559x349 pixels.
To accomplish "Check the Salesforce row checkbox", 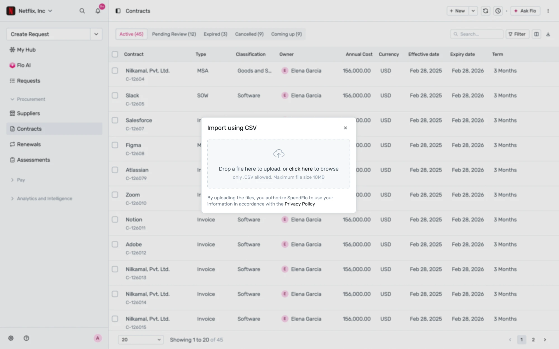I will point(115,120).
